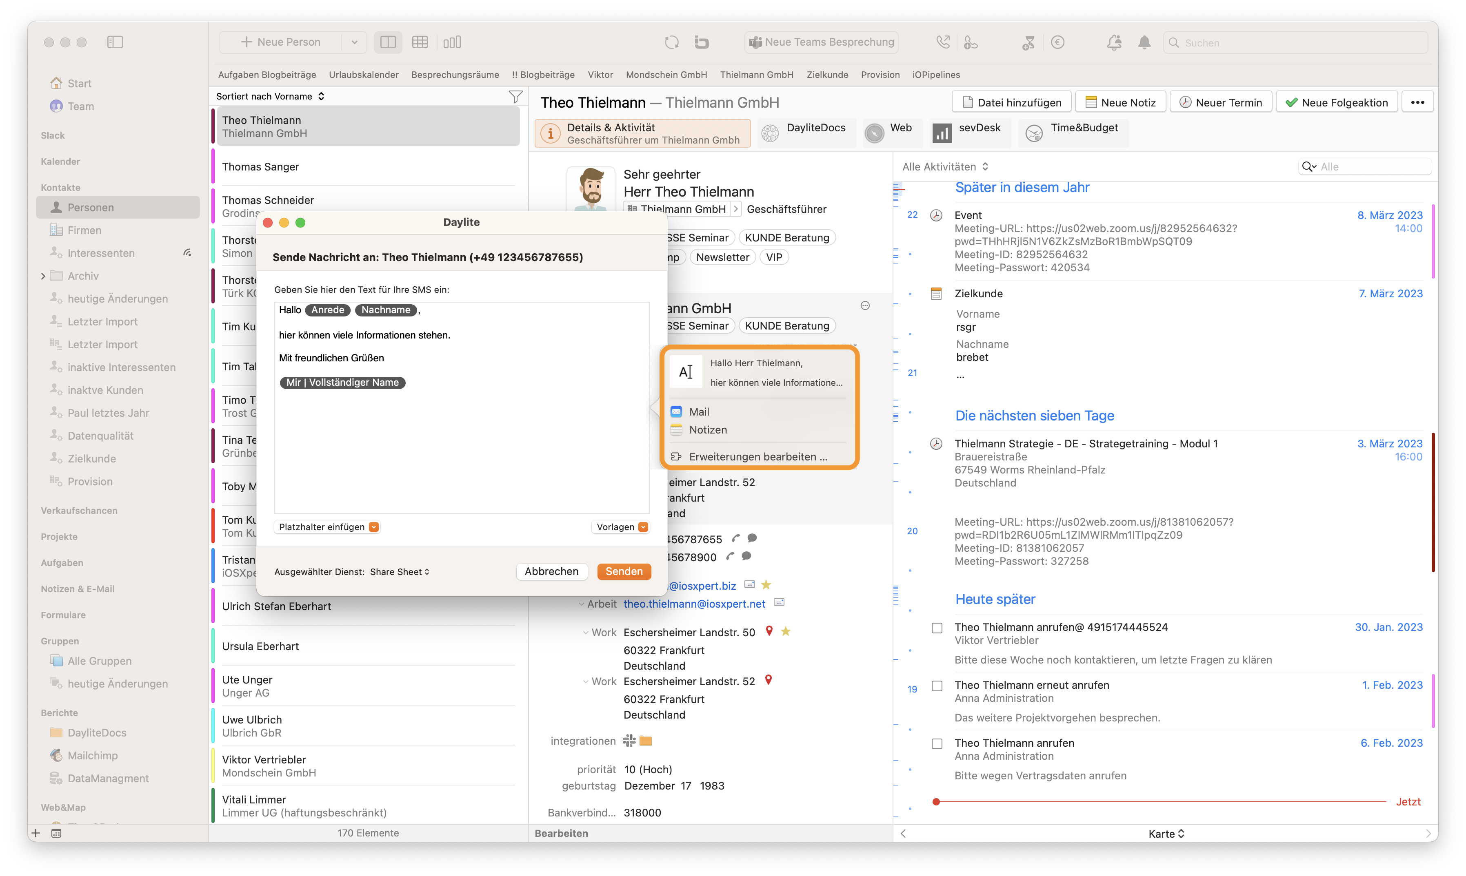This screenshot has height=876, width=1466.
Task: Click into the SMS text area
Action: [461, 407]
